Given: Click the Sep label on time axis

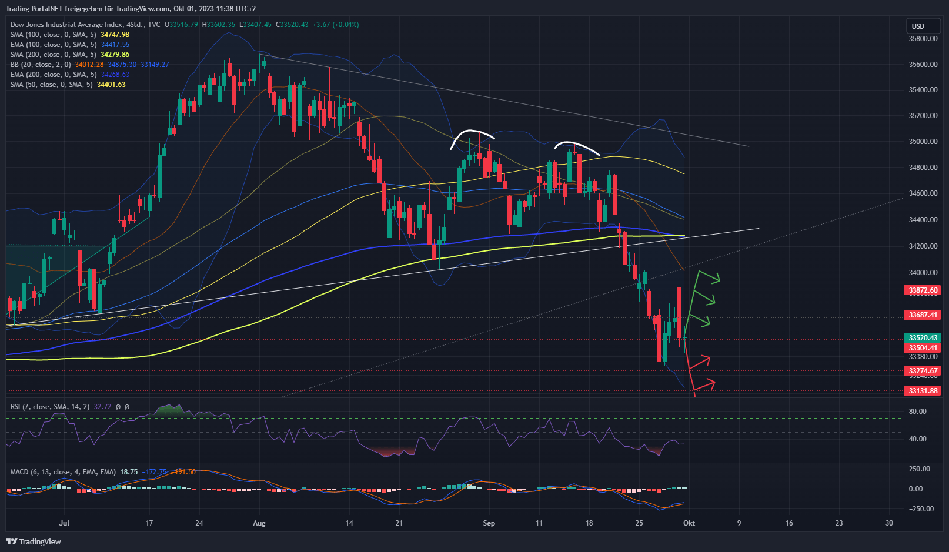Looking at the screenshot, I should coord(489,523).
